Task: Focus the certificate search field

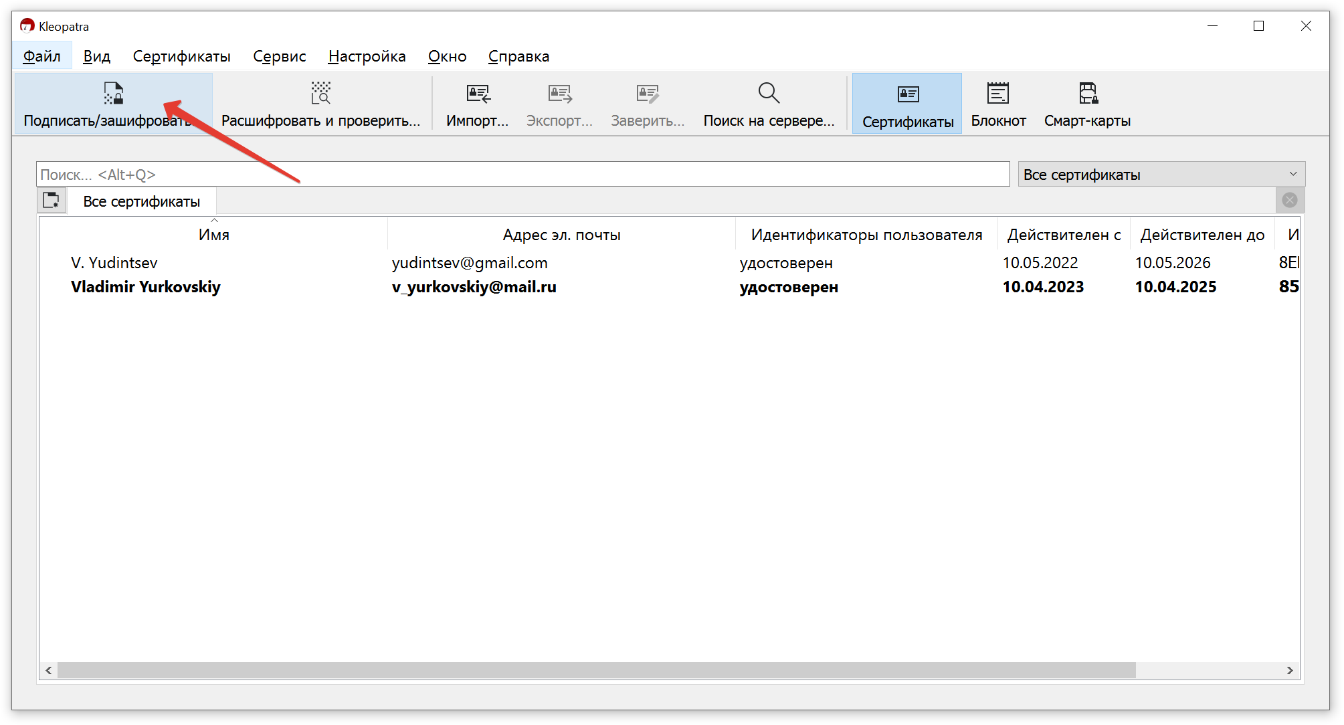Action: (522, 175)
